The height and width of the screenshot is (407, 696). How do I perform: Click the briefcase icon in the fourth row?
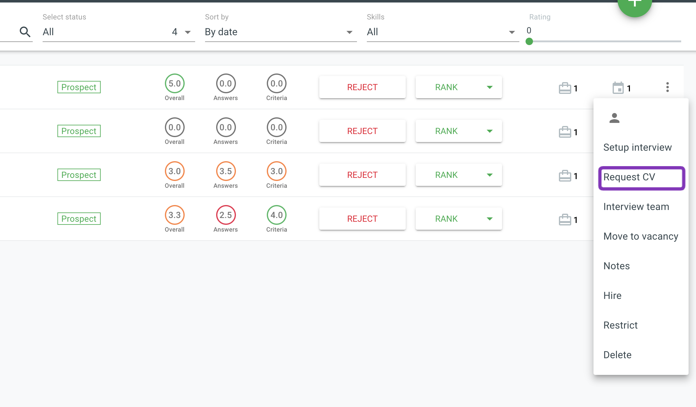[565, 220]
